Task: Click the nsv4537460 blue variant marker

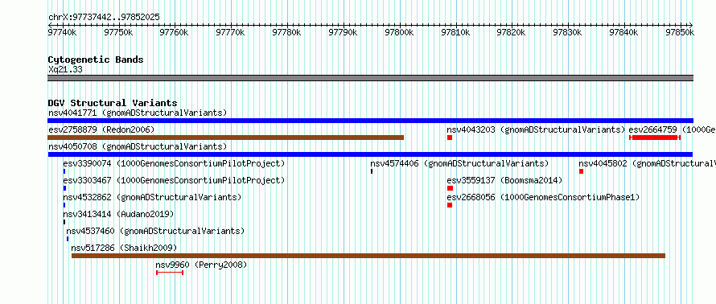Action: tap(68, 239)
